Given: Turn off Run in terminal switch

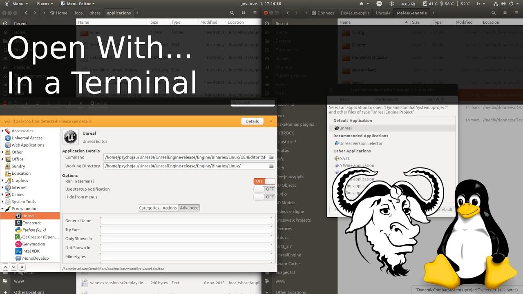Looking at the screenshot, I should tap(264, 181).
